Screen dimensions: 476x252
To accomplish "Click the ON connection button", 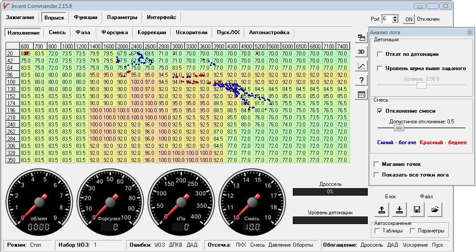I will coord(409,19).
